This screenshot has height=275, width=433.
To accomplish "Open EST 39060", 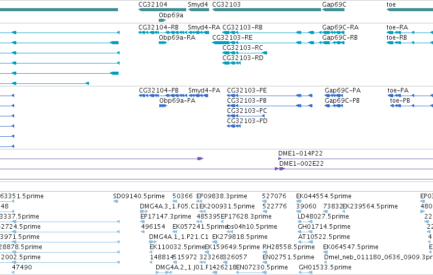I will coord(306,206).
